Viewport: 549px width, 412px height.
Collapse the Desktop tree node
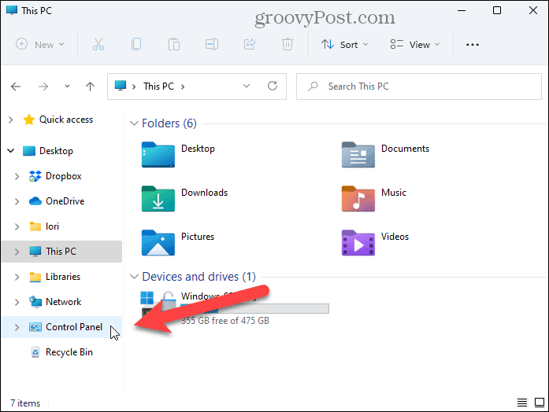point(11,151)
